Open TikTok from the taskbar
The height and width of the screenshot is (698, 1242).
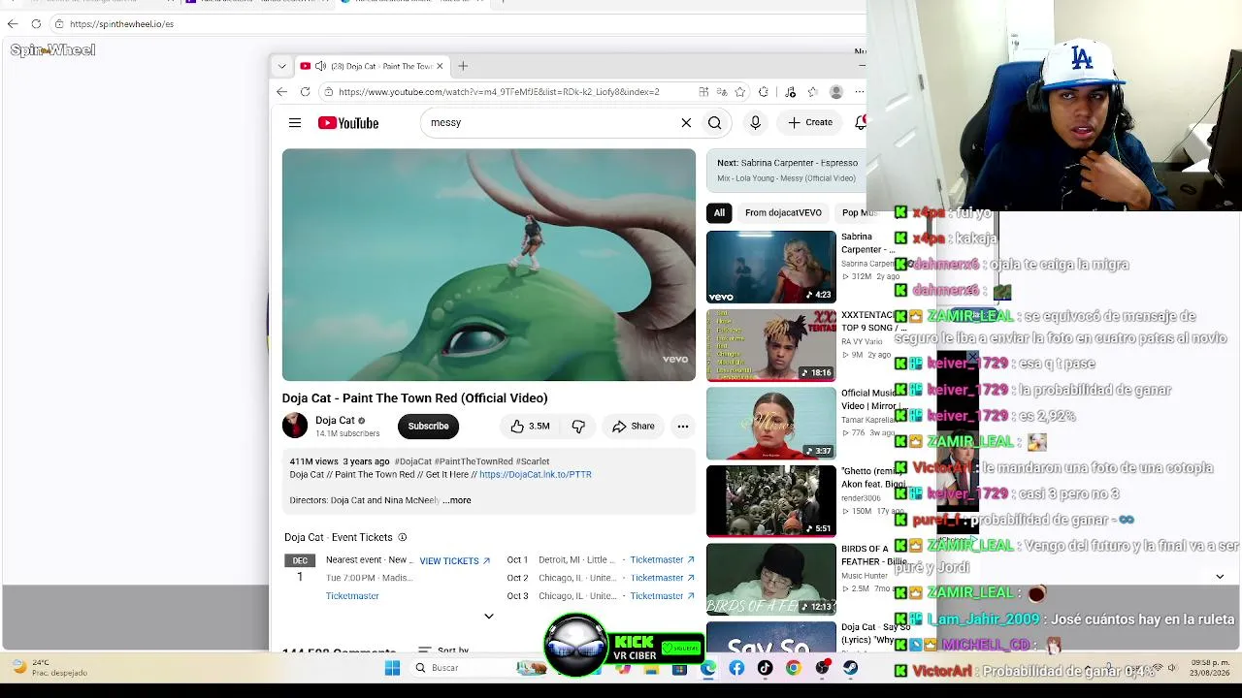click(x=765, y=668)
